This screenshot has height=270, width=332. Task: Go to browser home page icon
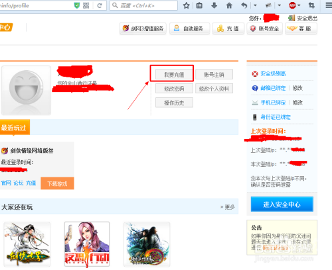pyautogui.click(x=229, y=5)
